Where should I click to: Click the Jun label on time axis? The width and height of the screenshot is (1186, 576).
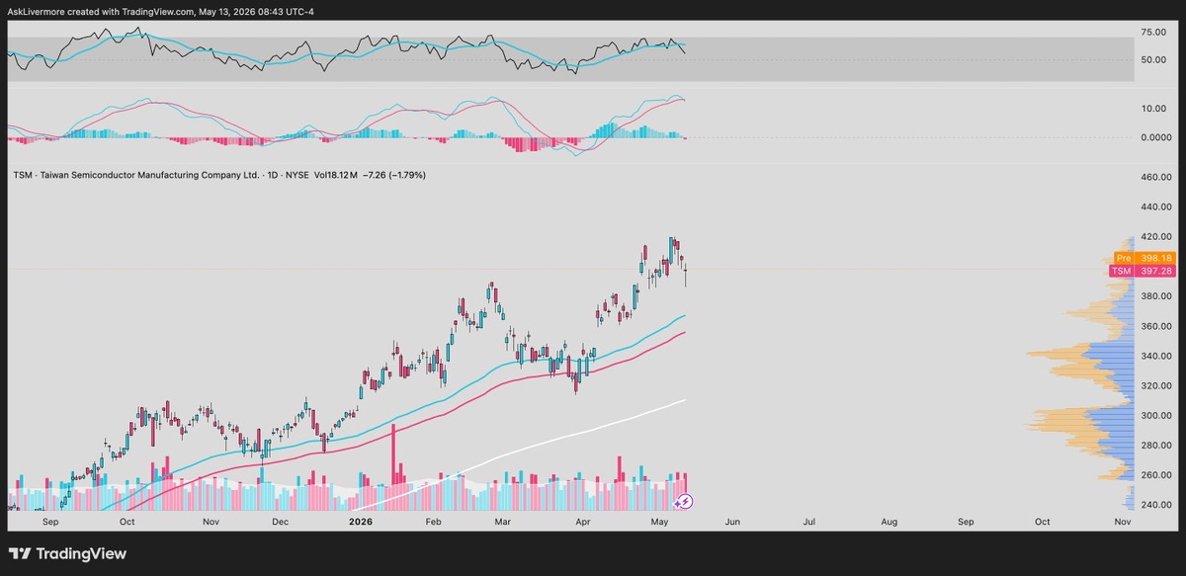[x=732, y=520]
